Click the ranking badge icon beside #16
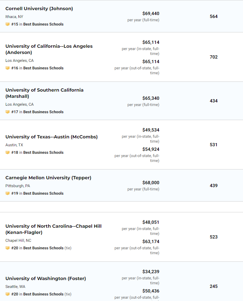The height and width of the screenshot is (301, 243). click(x=8, y=68)
